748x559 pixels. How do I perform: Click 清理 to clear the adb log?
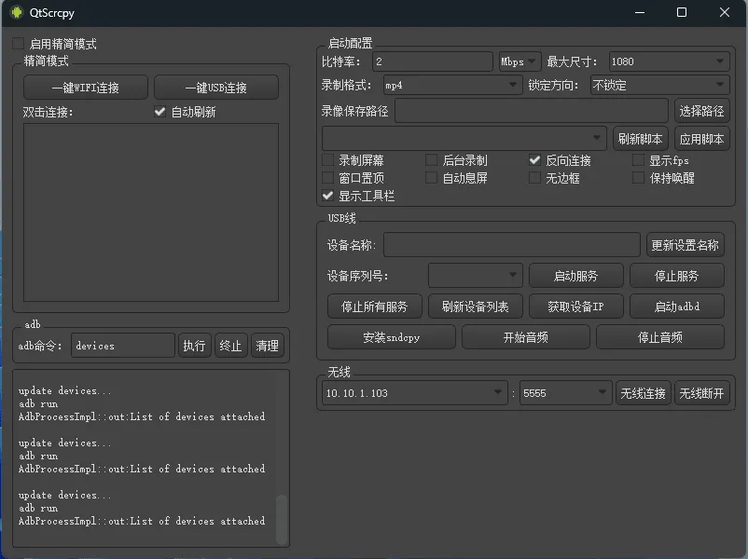point(269,346)
